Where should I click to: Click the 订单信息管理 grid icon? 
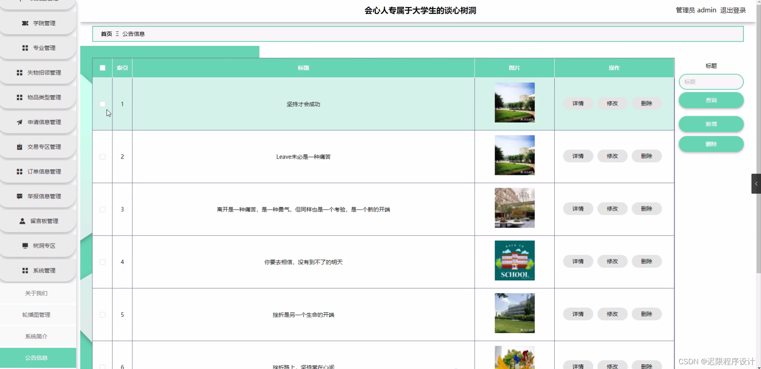point(20,171)
